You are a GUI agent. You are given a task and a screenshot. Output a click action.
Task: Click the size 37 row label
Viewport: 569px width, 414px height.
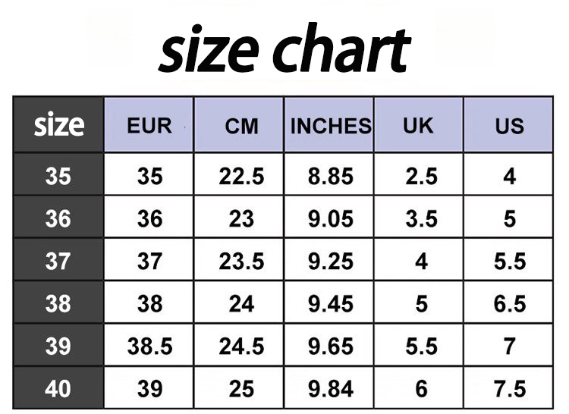click(58, 259)
